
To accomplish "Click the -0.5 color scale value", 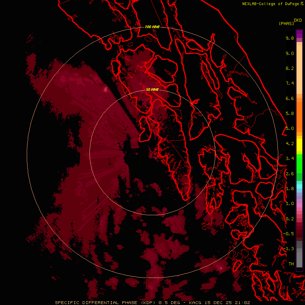I will coord(288,234).
